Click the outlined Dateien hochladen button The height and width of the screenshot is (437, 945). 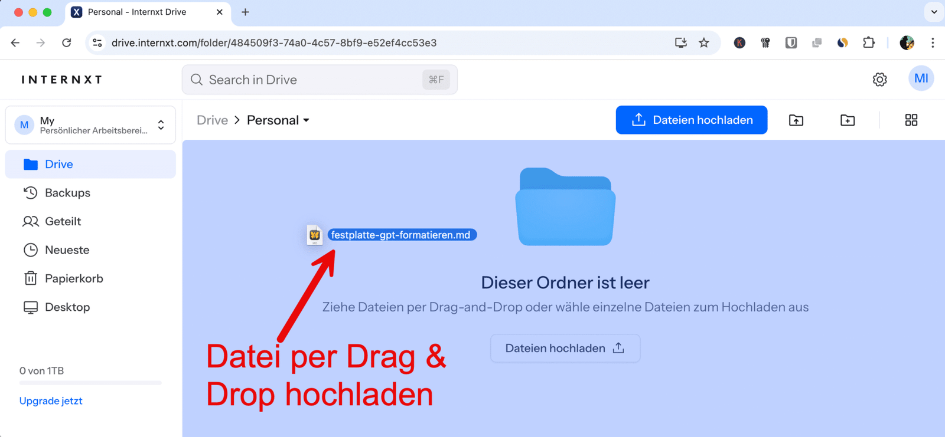565,349
